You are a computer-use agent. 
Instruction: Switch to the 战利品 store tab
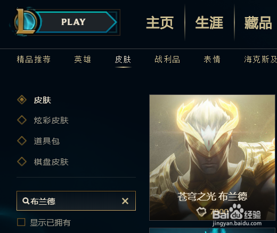click(x=167, y=59)
